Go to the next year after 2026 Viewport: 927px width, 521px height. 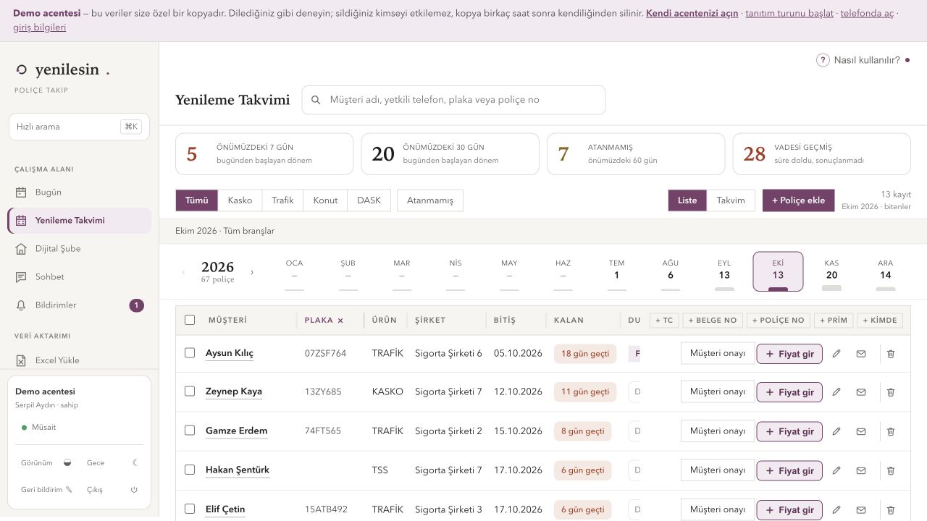252,273
